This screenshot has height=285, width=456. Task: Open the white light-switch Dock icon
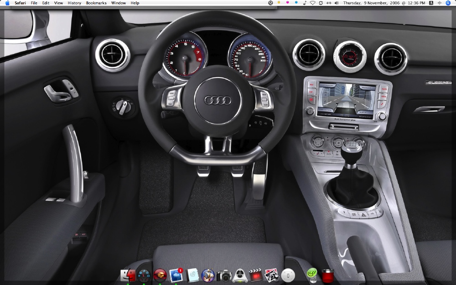(x=288, y=275)
